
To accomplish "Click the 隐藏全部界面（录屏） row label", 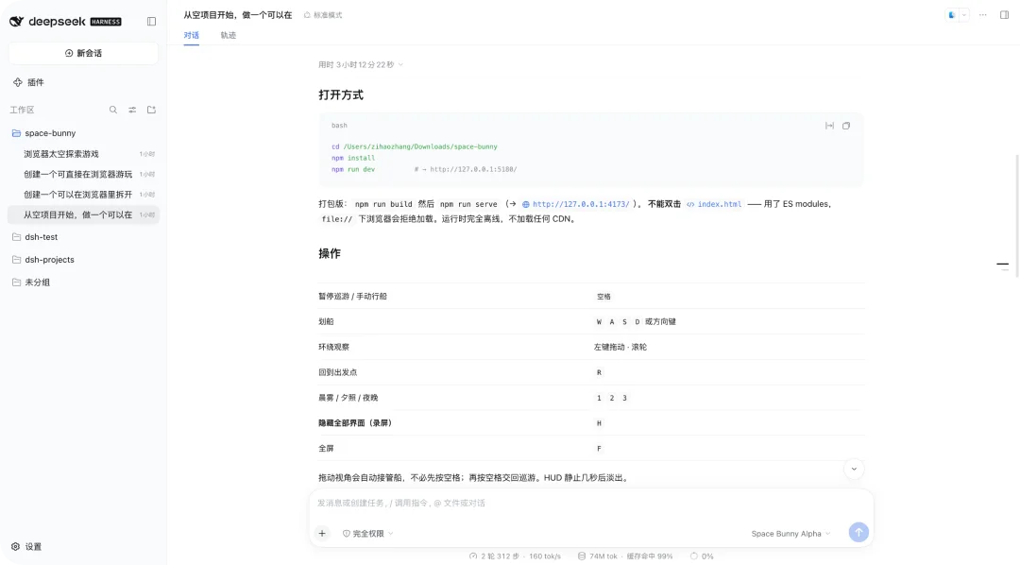I will (355, 423).
